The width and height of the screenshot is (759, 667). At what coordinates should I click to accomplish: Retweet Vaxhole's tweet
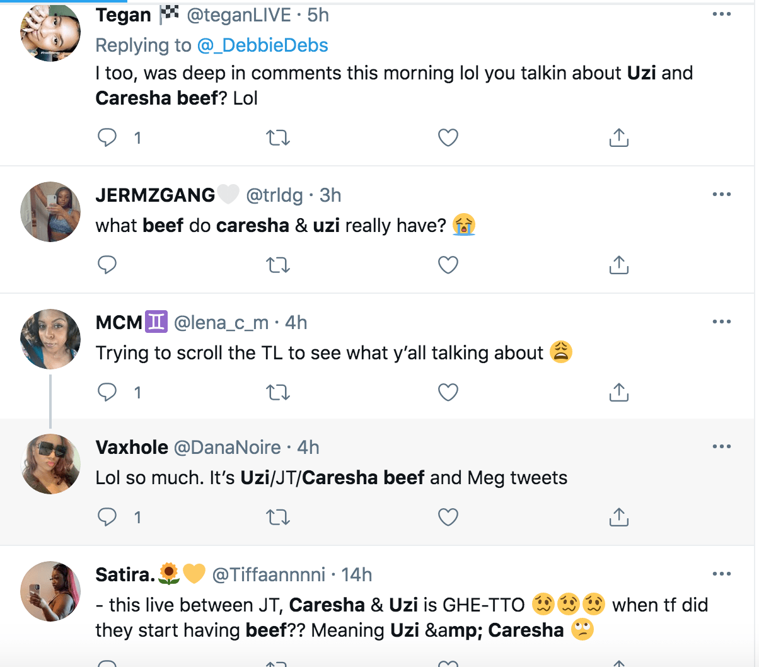point(278,517)
